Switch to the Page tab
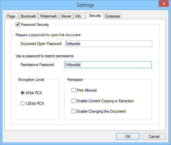 tap(12, 16)
